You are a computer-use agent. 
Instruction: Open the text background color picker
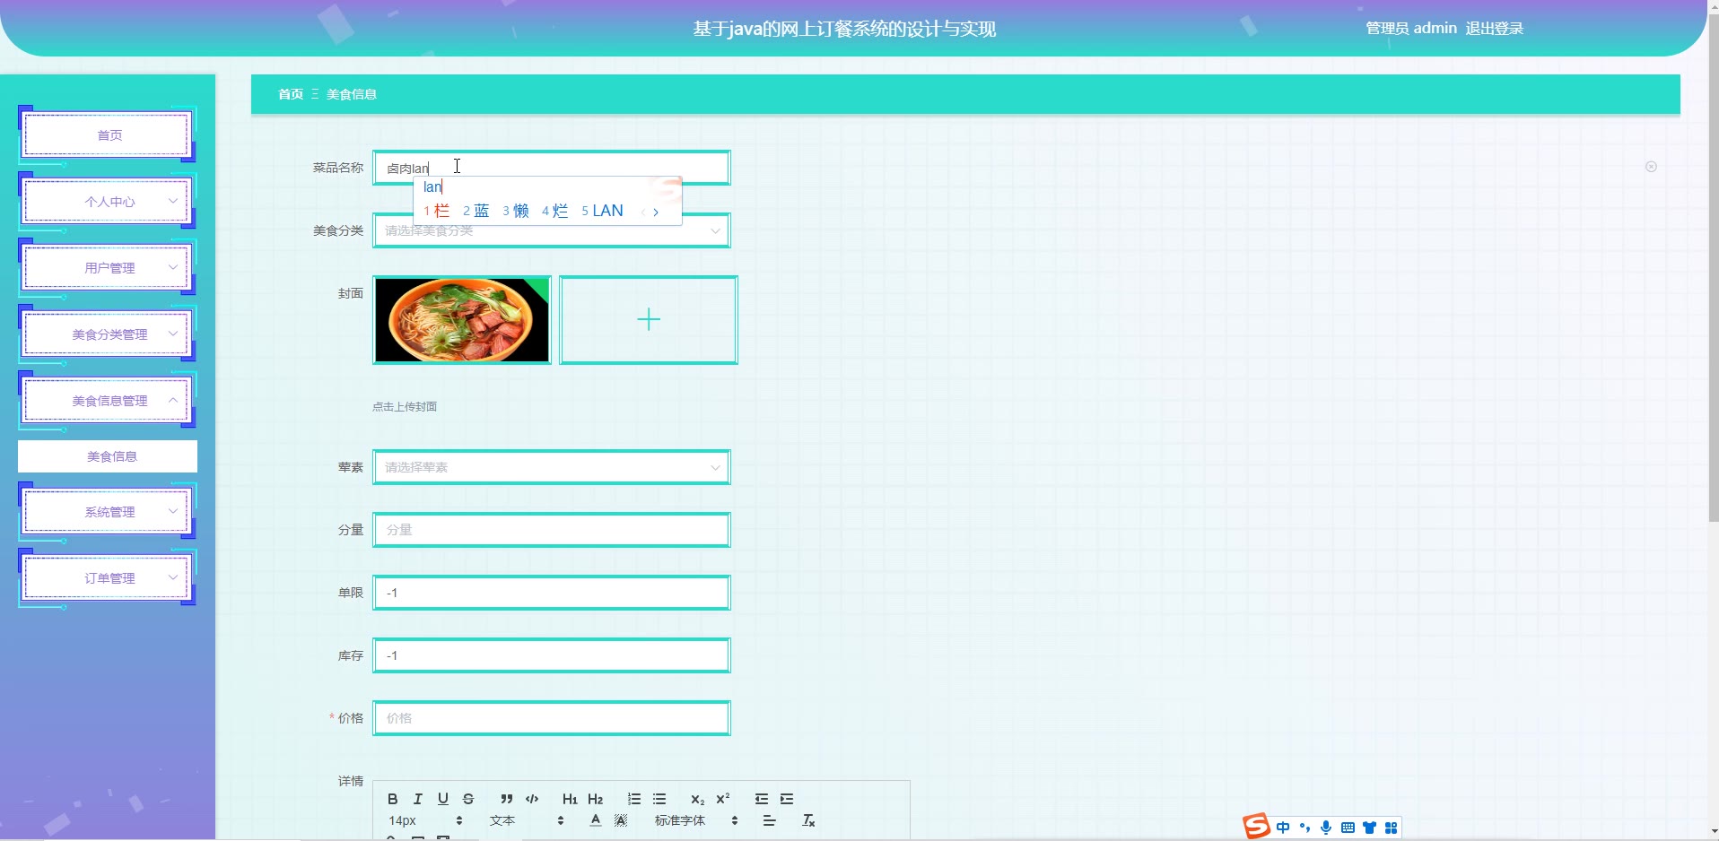[x=620, y=820]
